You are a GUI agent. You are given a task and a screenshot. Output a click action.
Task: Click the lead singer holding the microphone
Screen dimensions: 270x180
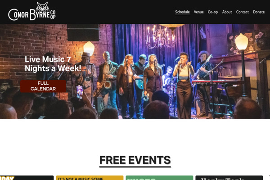tap(184, 85)
